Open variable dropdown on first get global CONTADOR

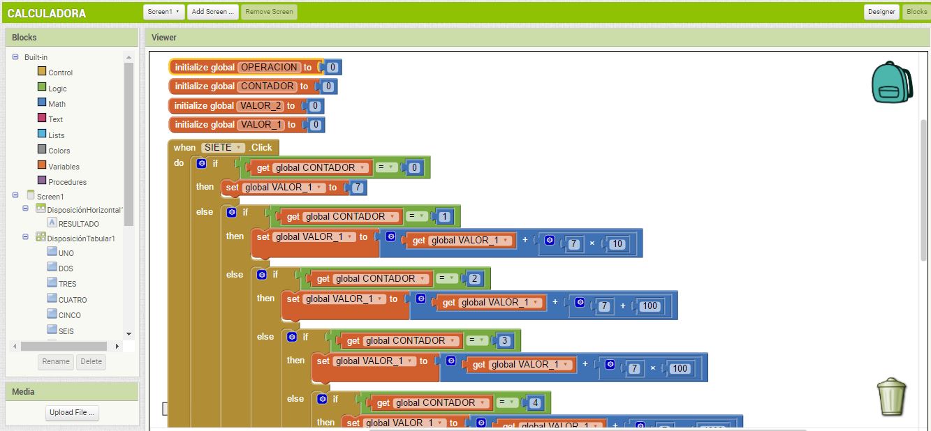pyautogui.click(x=362, y=168)
